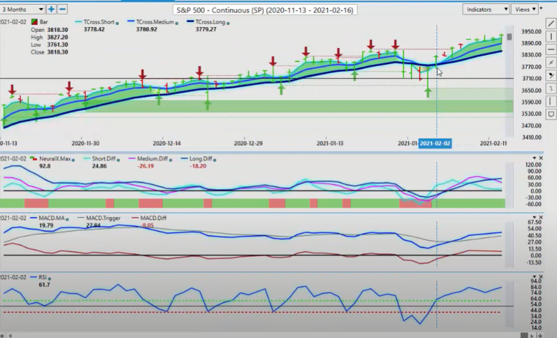Click the bottom scrollbar right arrow

[532, 335]
